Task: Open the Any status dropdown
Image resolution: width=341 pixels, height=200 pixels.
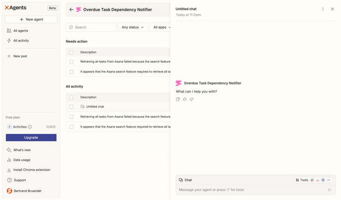Action: pyautogui.click(x=133, y=27)
